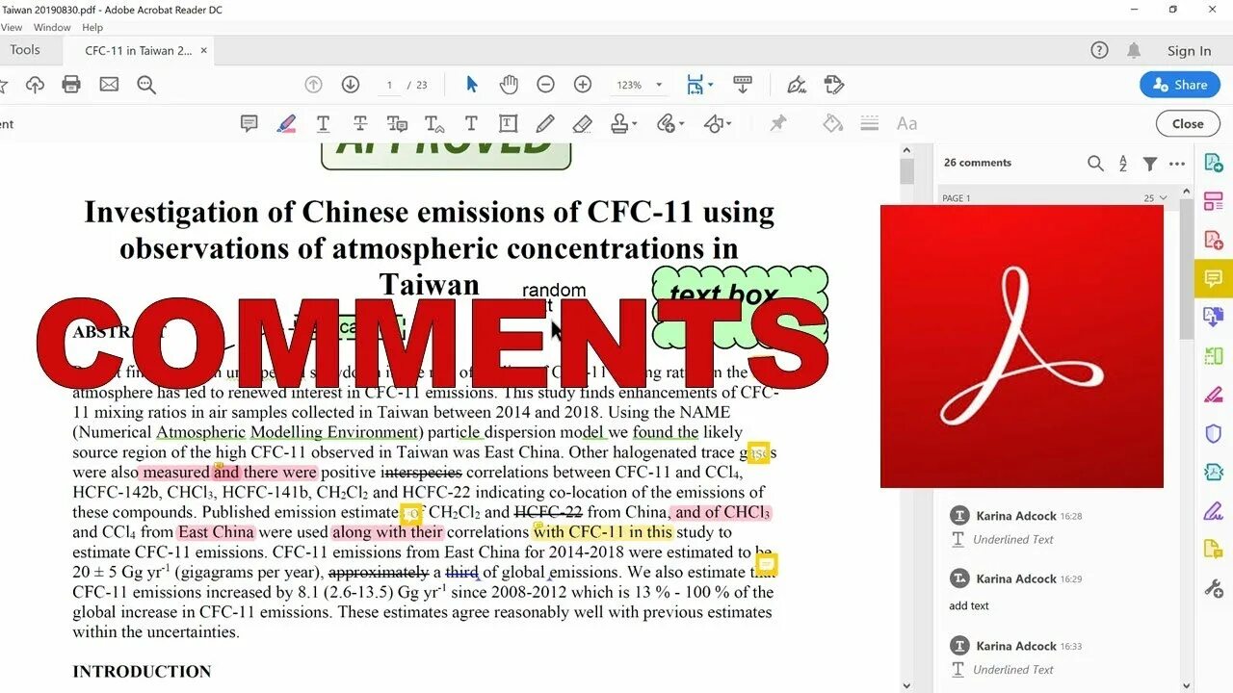Click the blue Share button

[x=1180, y=85]
